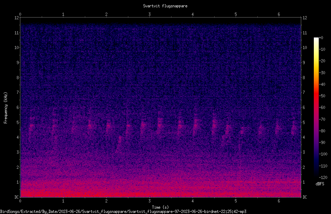
Task: Click the dBFS color scale bar
Action: (316, 107)
